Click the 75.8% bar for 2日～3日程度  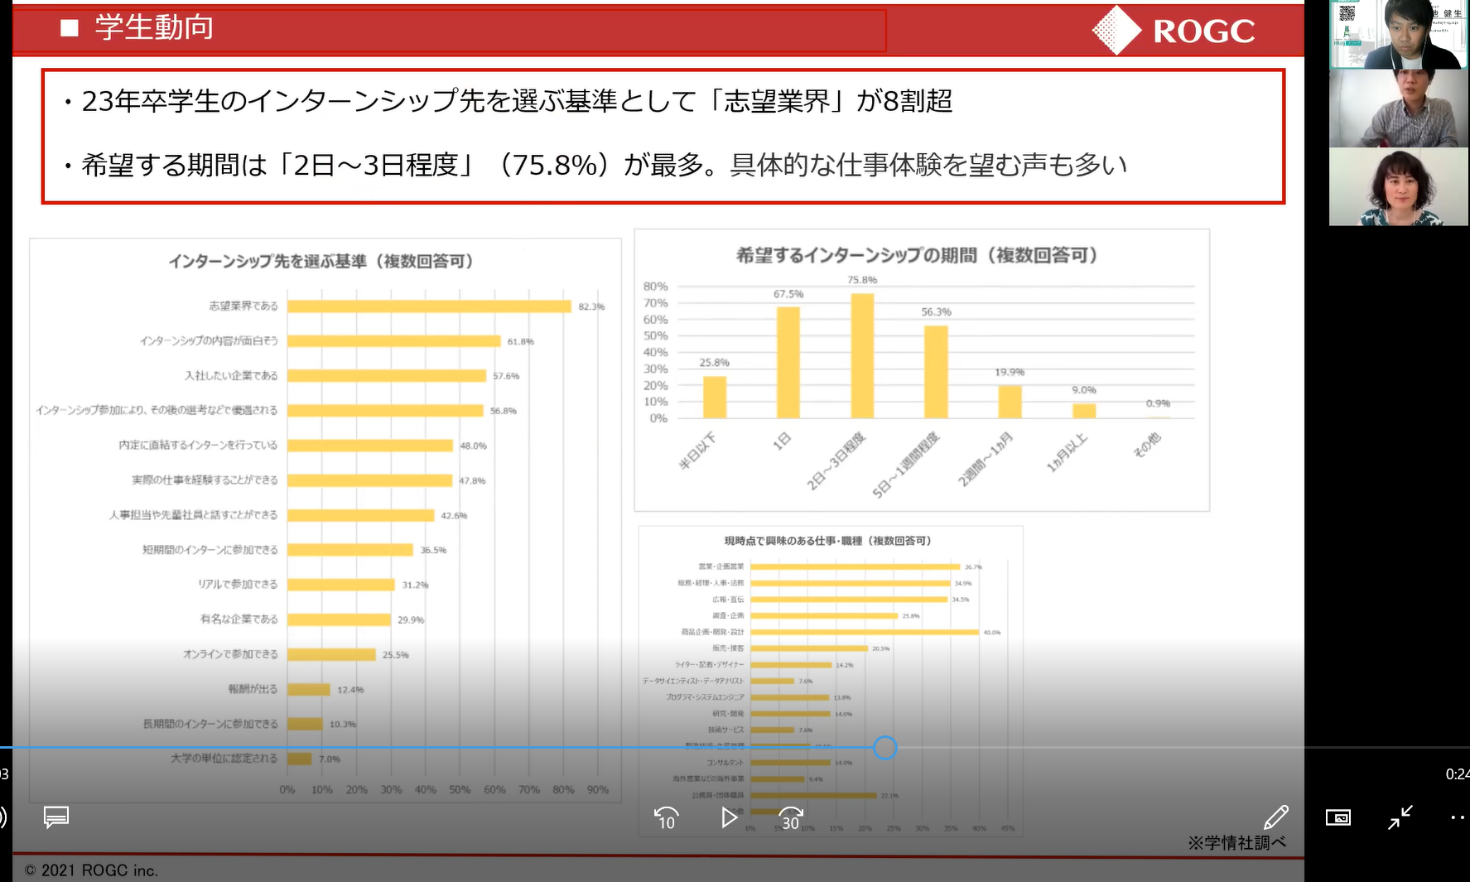point(862,355)
